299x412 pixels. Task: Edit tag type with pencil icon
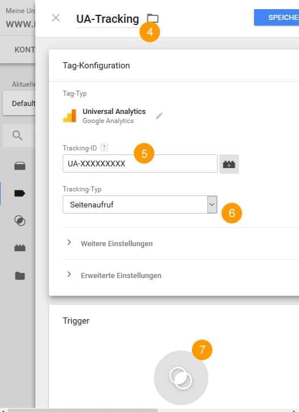pos(159,116)
